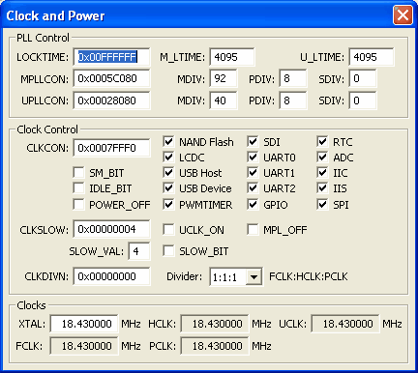
Task: Click the CLKDIVN register field
Action: tap(111, 276)
